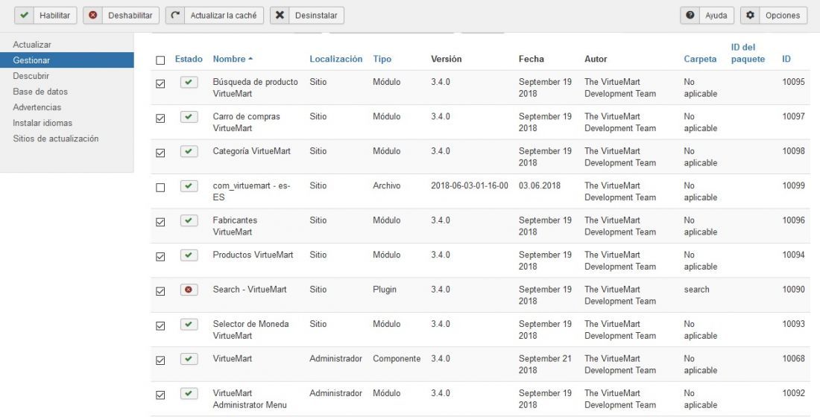Sort table by Carpeta column
This screenshot has height=417, width=820.
(700, 59)
